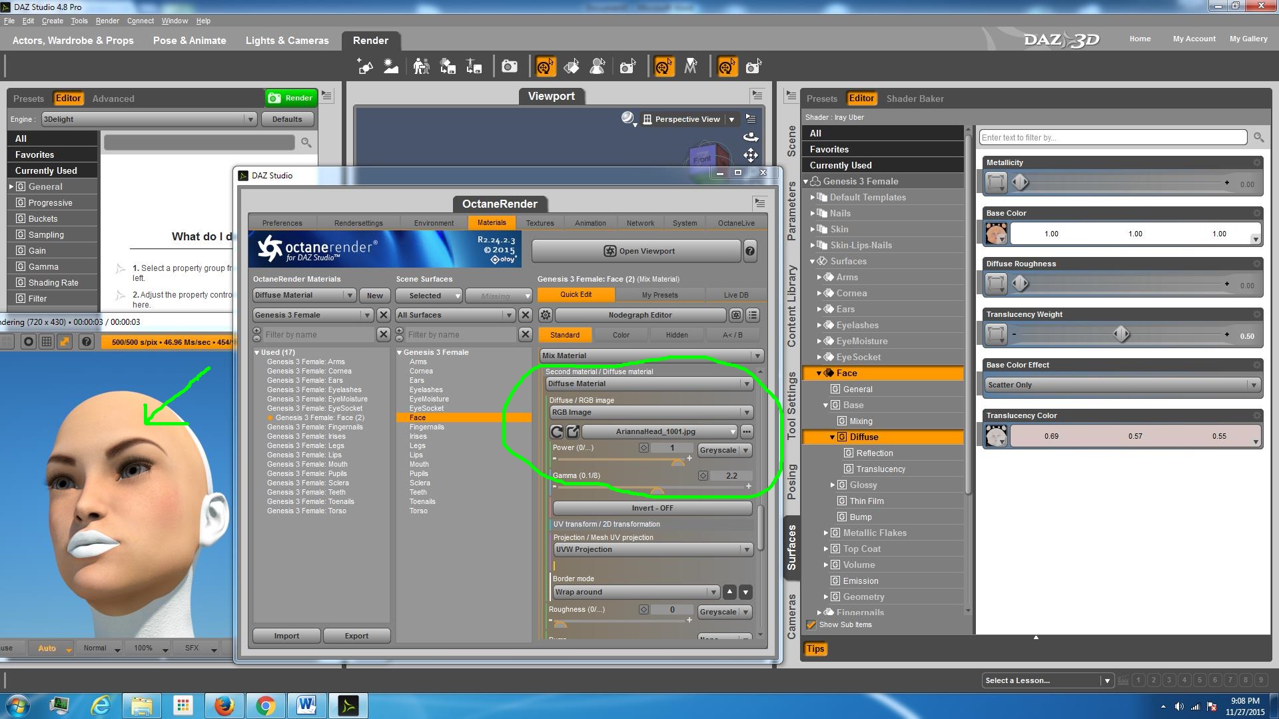The width and height of the screenshot is (1279, 719).
Task: Click the Translucency Weight slider handle
Action: 1122,334
